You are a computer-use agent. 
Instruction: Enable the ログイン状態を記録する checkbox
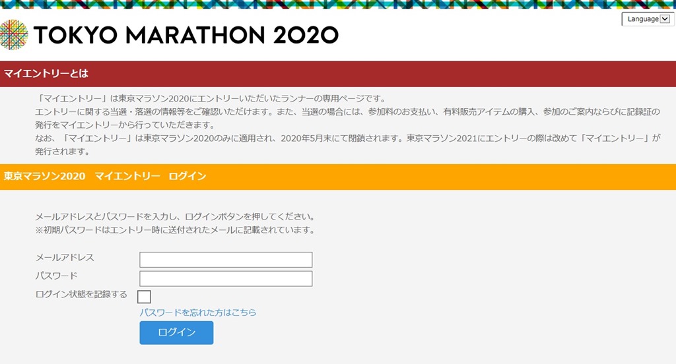tap(144, 297)
